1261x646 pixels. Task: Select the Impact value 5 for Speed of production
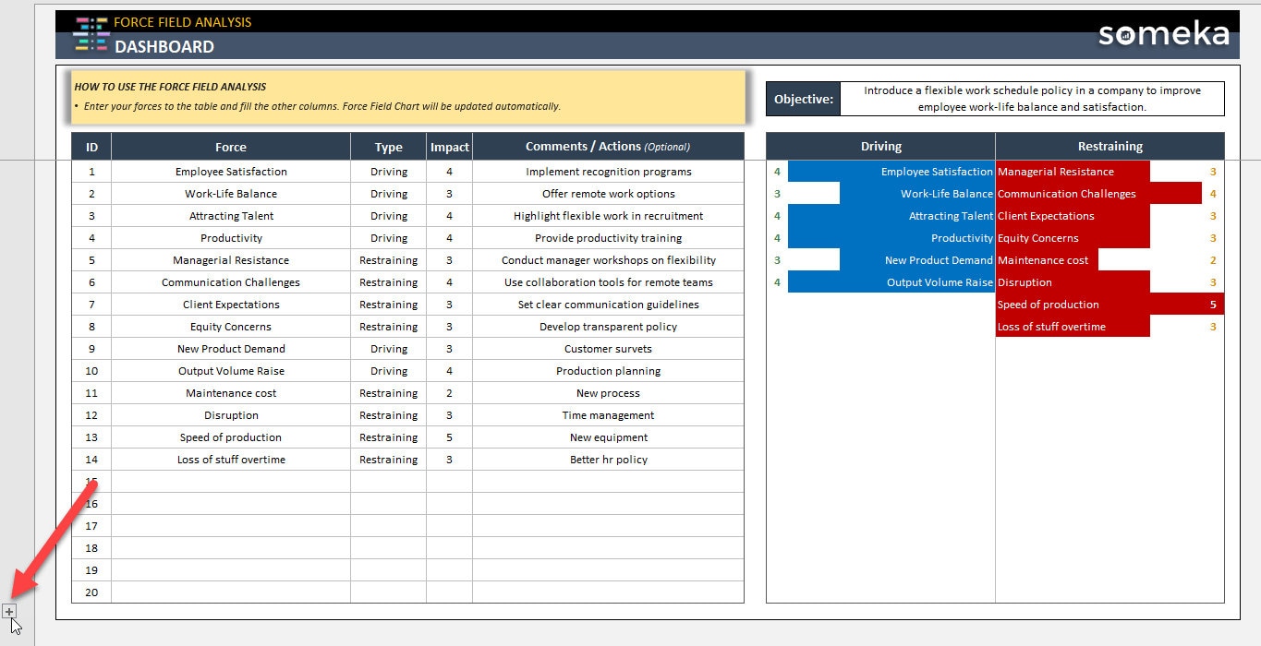(x=449, y=437)
